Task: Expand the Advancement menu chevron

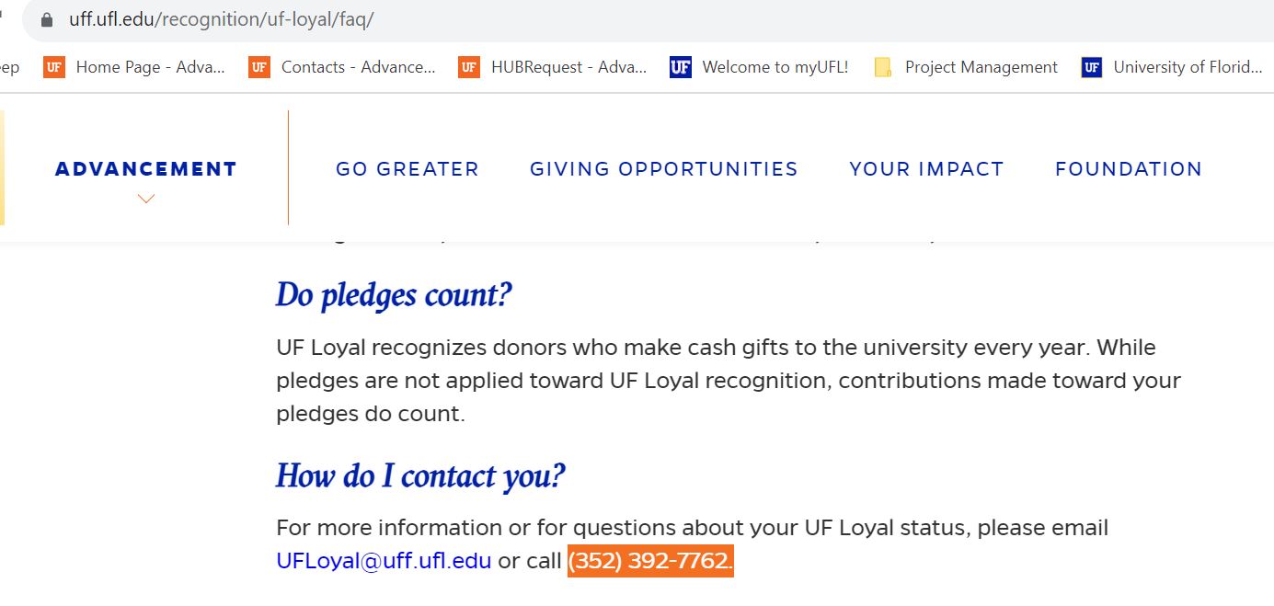Action: click(x=145, y=199)
